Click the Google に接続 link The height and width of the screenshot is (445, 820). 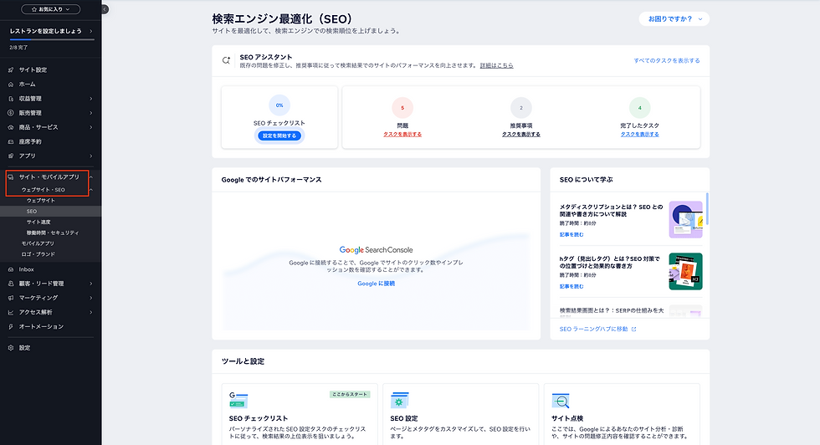click(376, 284)
